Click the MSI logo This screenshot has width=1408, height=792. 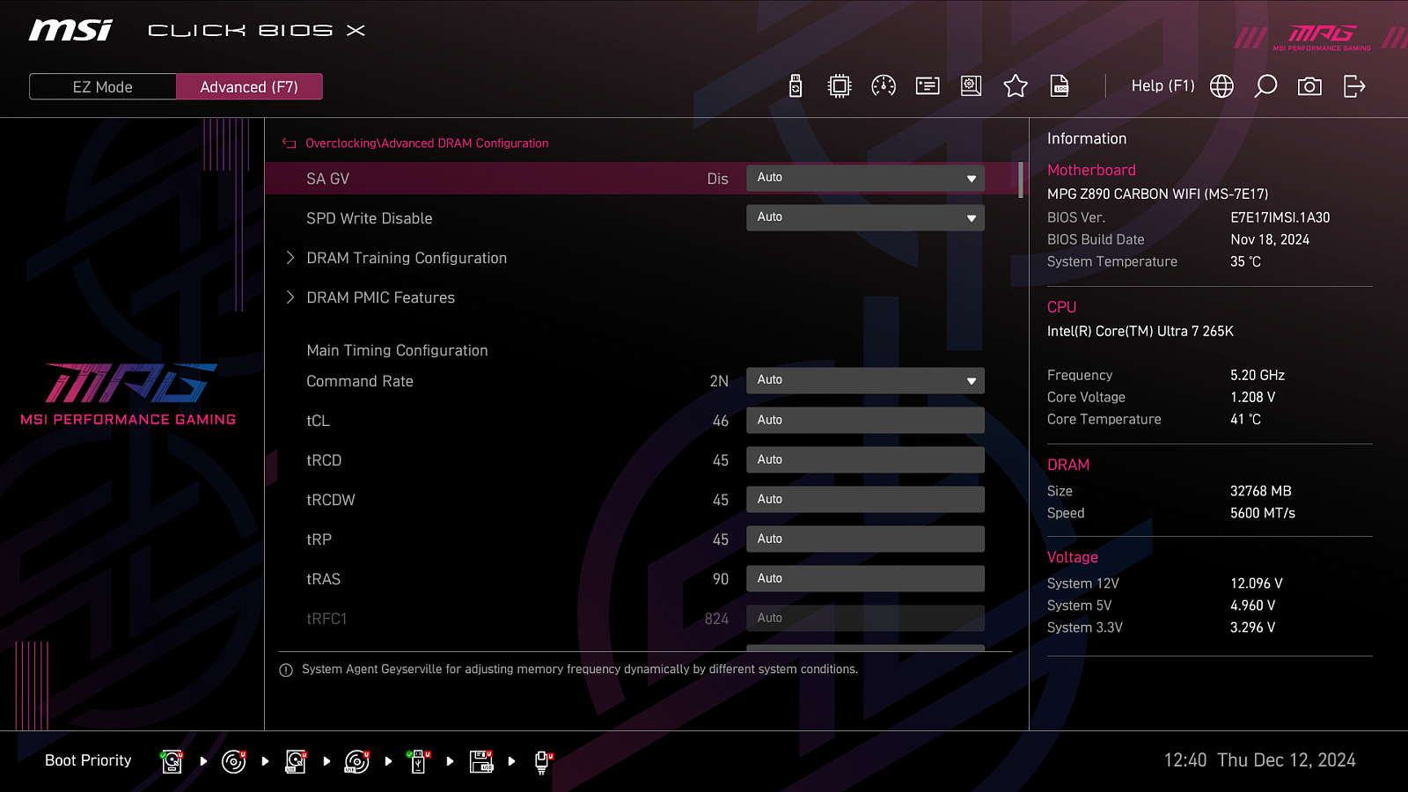[x=70, y=31]
